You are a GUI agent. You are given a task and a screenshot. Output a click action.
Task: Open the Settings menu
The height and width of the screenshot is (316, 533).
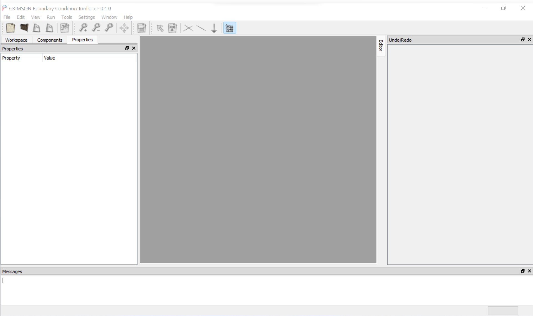click(86, 17)
